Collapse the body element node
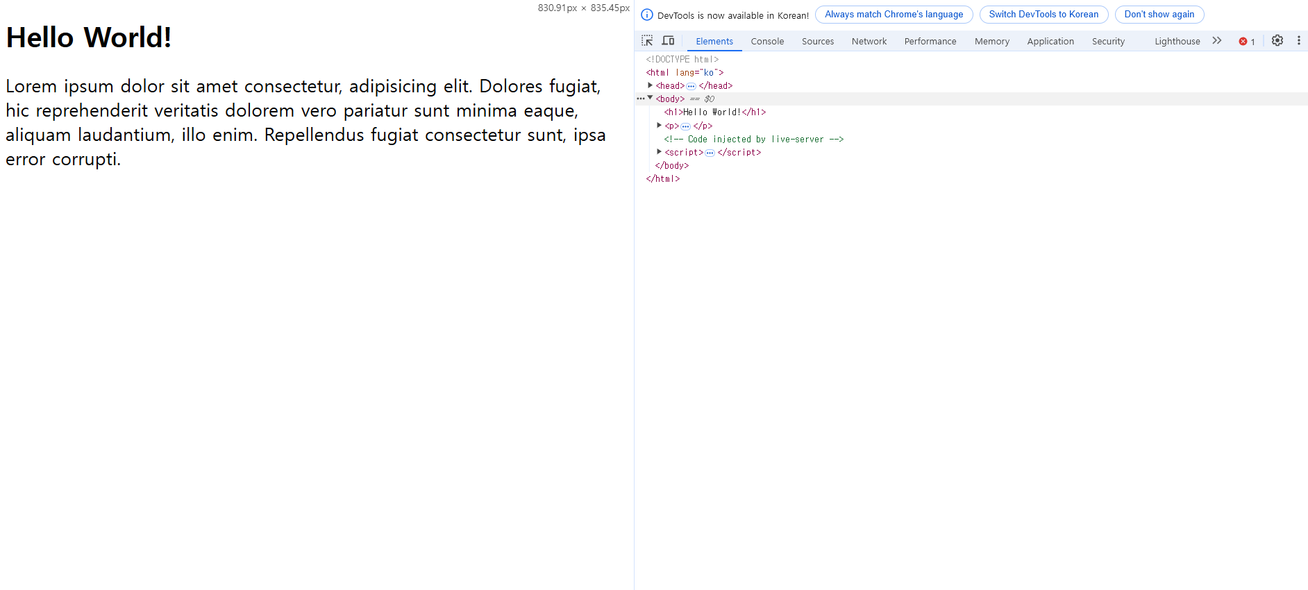Screen dimensions: 1308x590 (650, 98)
